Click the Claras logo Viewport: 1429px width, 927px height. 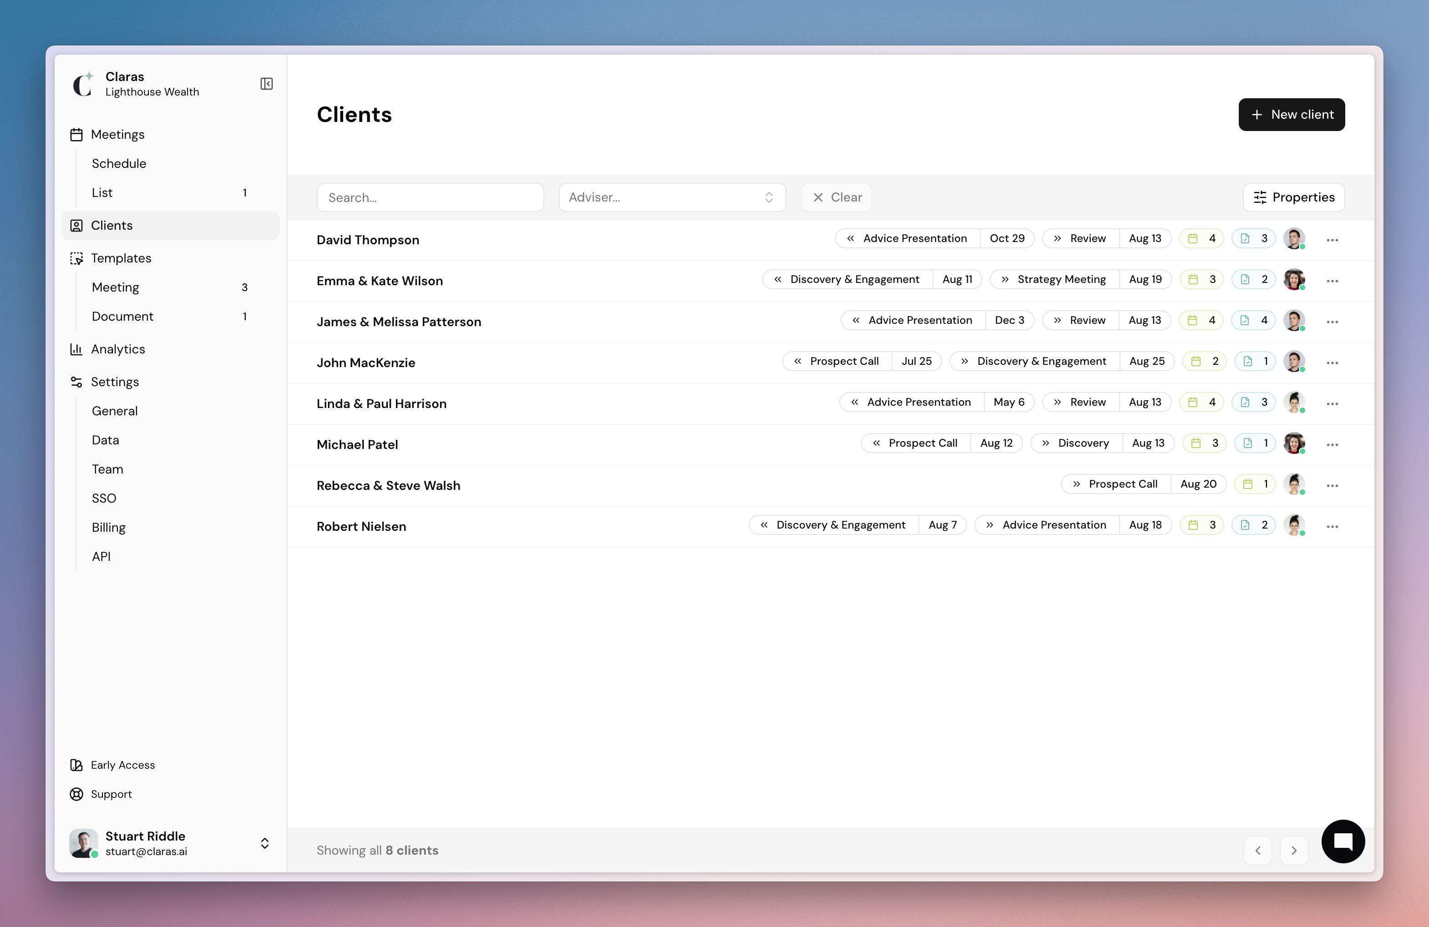[83, 84]
